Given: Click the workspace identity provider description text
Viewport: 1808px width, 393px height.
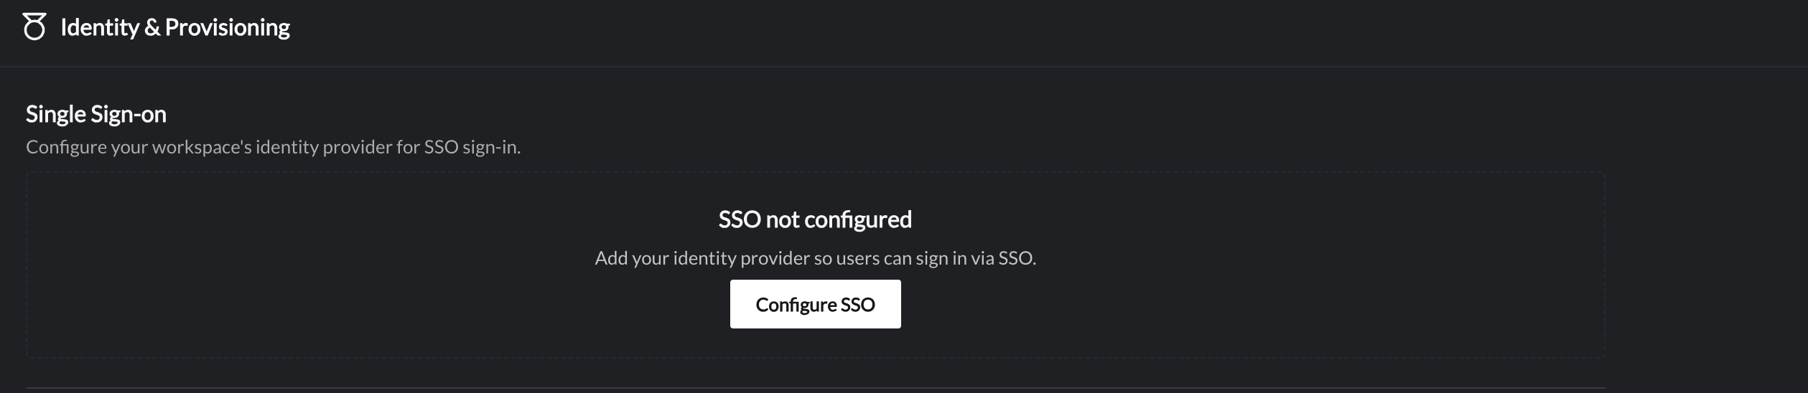Looking at the screenshot, I should click(x=273, y=147).
